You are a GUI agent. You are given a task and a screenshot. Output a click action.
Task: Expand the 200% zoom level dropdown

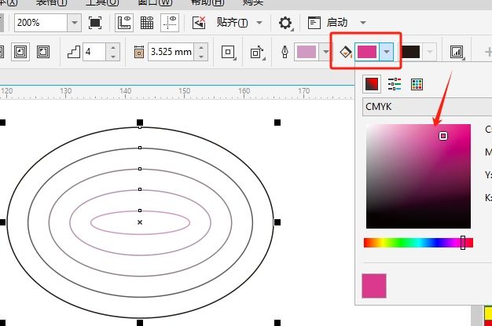(x=73, y=22)
